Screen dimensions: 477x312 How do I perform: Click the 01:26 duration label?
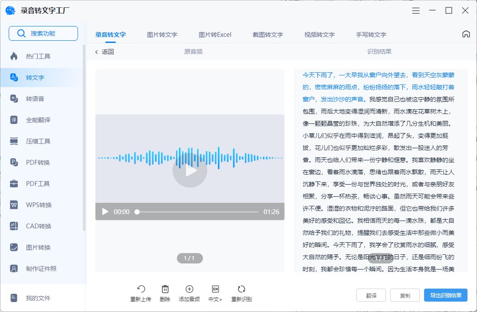tap(271, 211)
